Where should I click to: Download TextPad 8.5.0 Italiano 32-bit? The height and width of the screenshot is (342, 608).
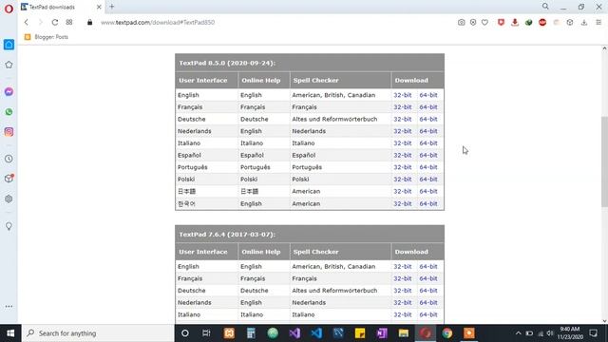point(403,143)
